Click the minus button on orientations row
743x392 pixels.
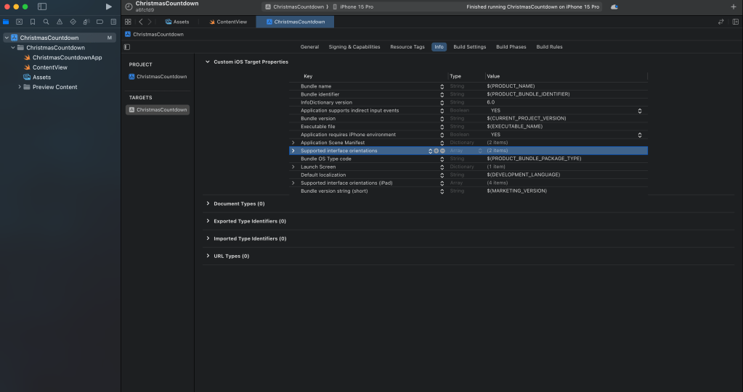click(442, 151)
